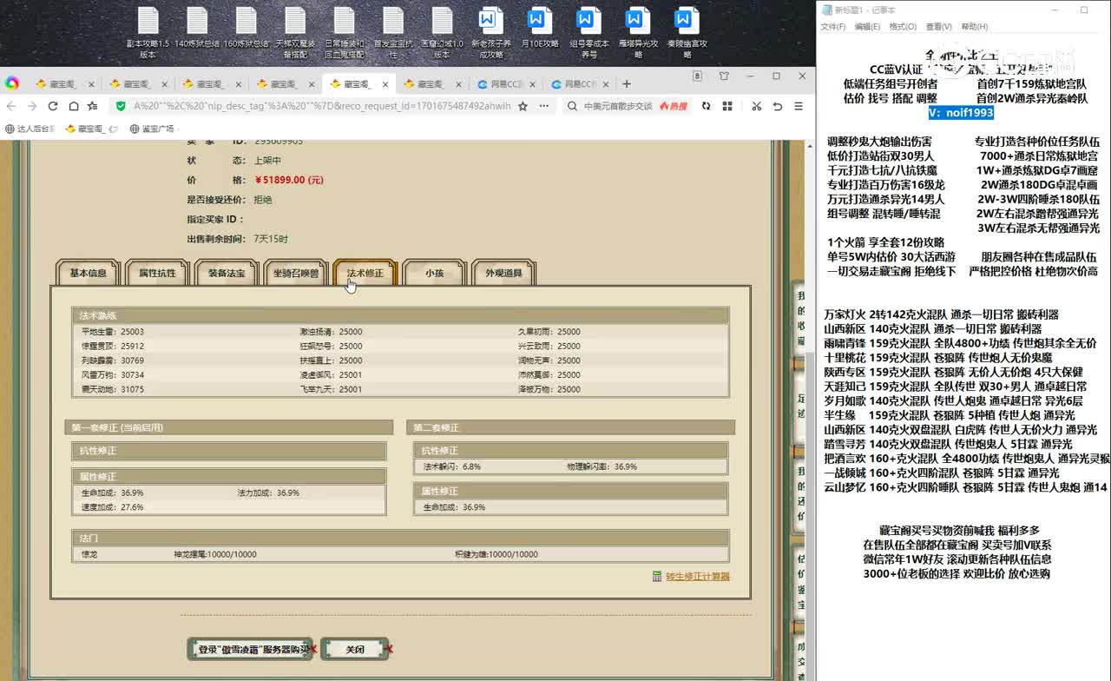
Task: Open WPS document 新老孩子养成攻略
Action: [x=491, y=33]
